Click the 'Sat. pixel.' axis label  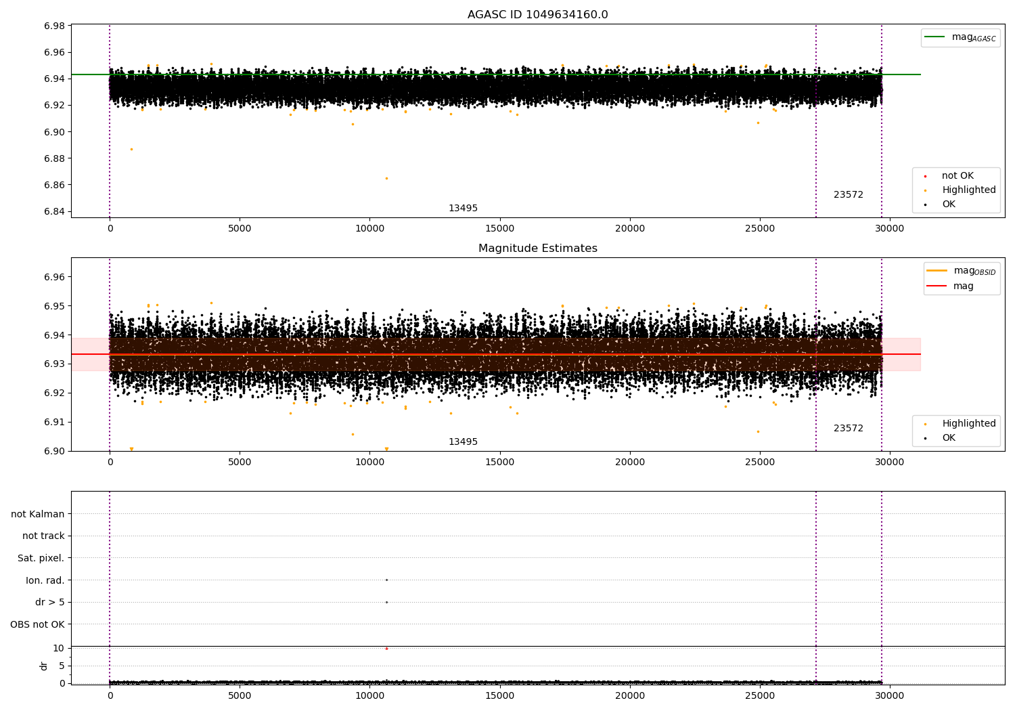click(x=41, y=558)
